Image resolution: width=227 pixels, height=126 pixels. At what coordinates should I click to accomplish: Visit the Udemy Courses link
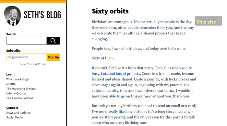[16, 93]
